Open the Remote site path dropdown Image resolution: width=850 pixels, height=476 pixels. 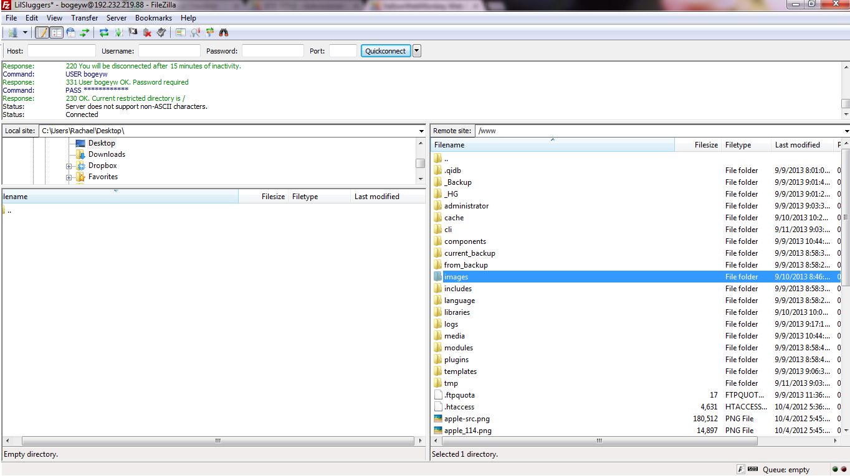click(x=846, y=131)
